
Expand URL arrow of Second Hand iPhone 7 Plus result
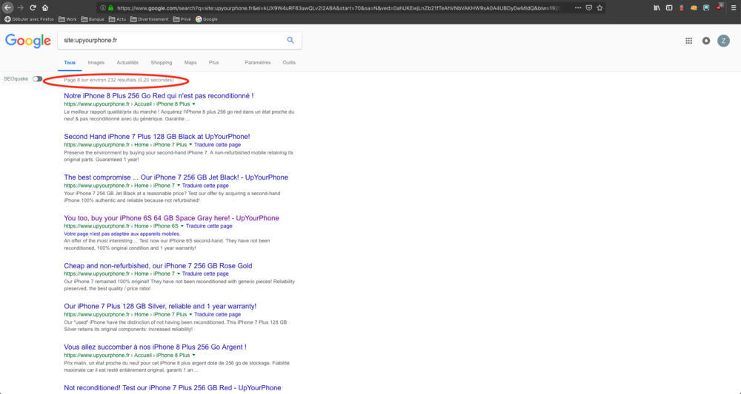coord(191,145)
